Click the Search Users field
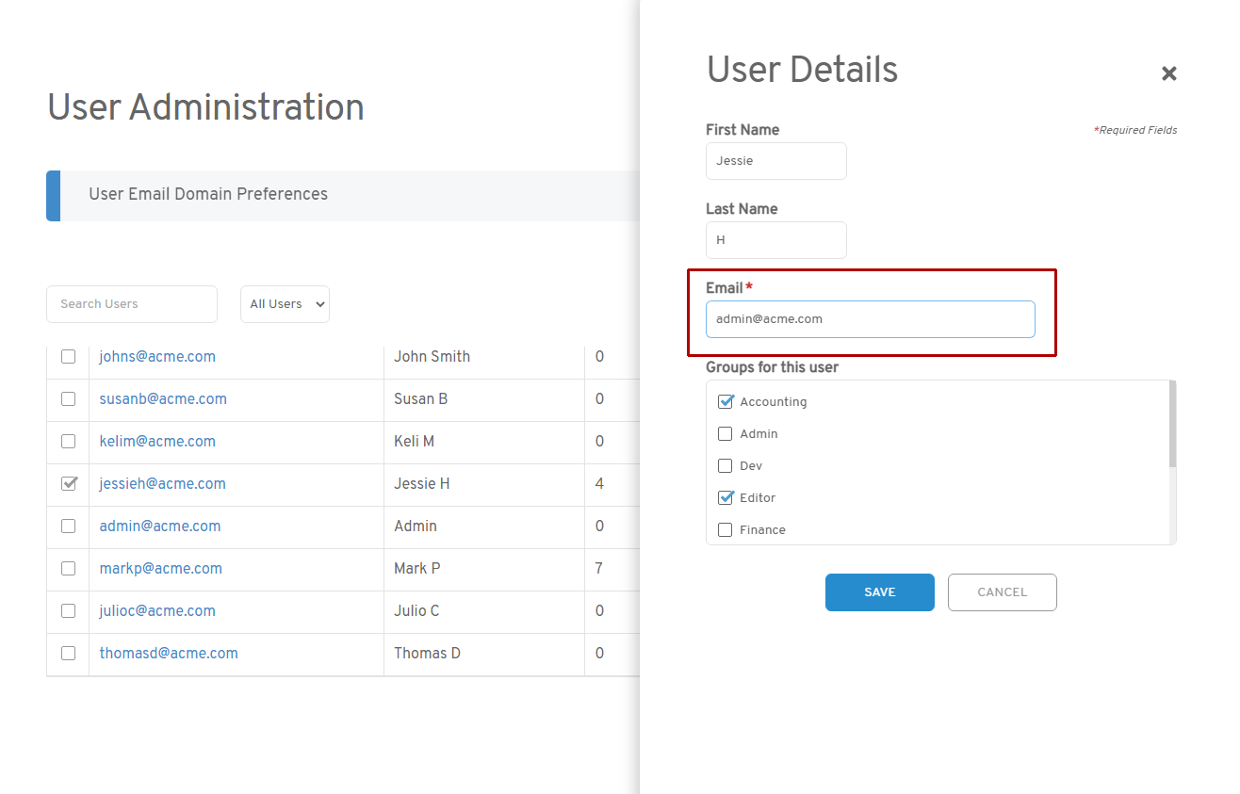1240x794 pixels. (132, 304)
